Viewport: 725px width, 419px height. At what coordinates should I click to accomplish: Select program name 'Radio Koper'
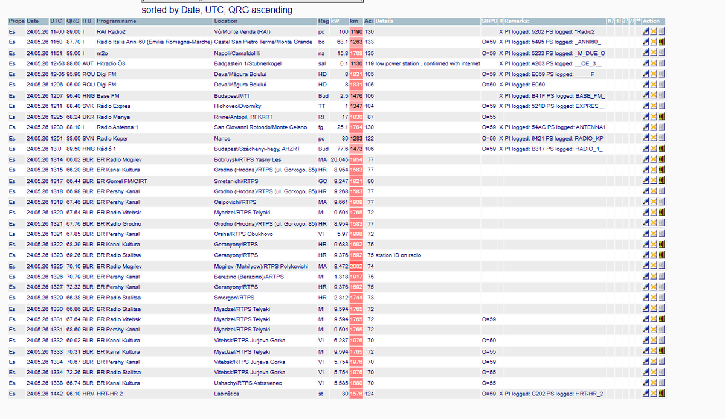click(113, 138)
